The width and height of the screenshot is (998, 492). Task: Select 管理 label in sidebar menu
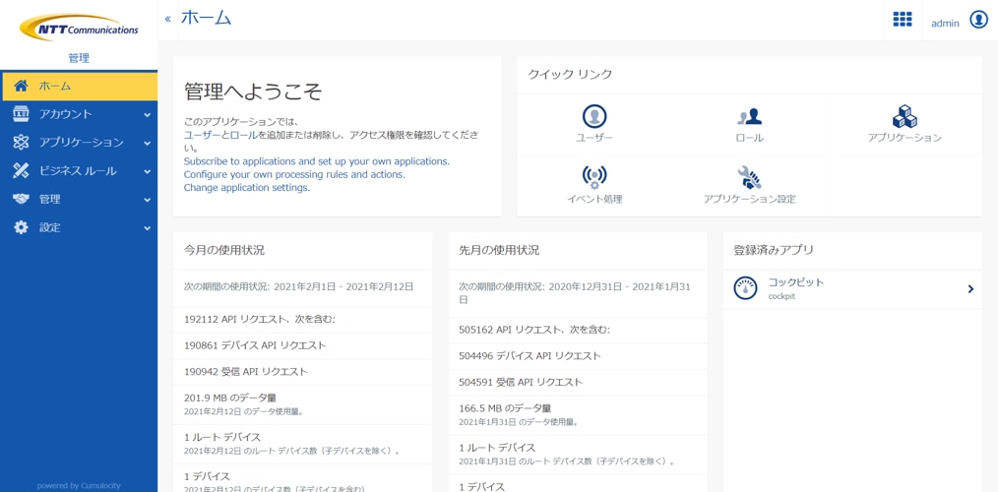[x=49, y=199]
